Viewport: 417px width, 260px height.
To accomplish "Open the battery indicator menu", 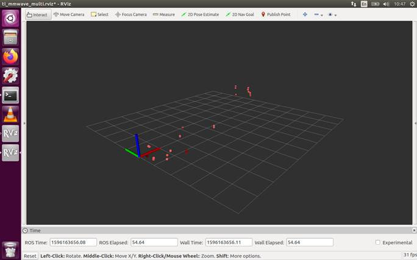I will 375,4.
